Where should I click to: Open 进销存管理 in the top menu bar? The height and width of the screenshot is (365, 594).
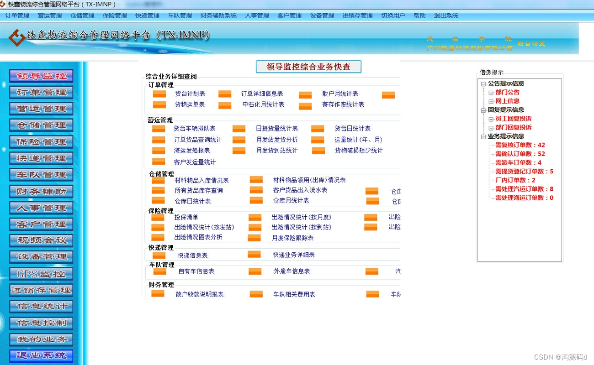(x=358, y=16)
